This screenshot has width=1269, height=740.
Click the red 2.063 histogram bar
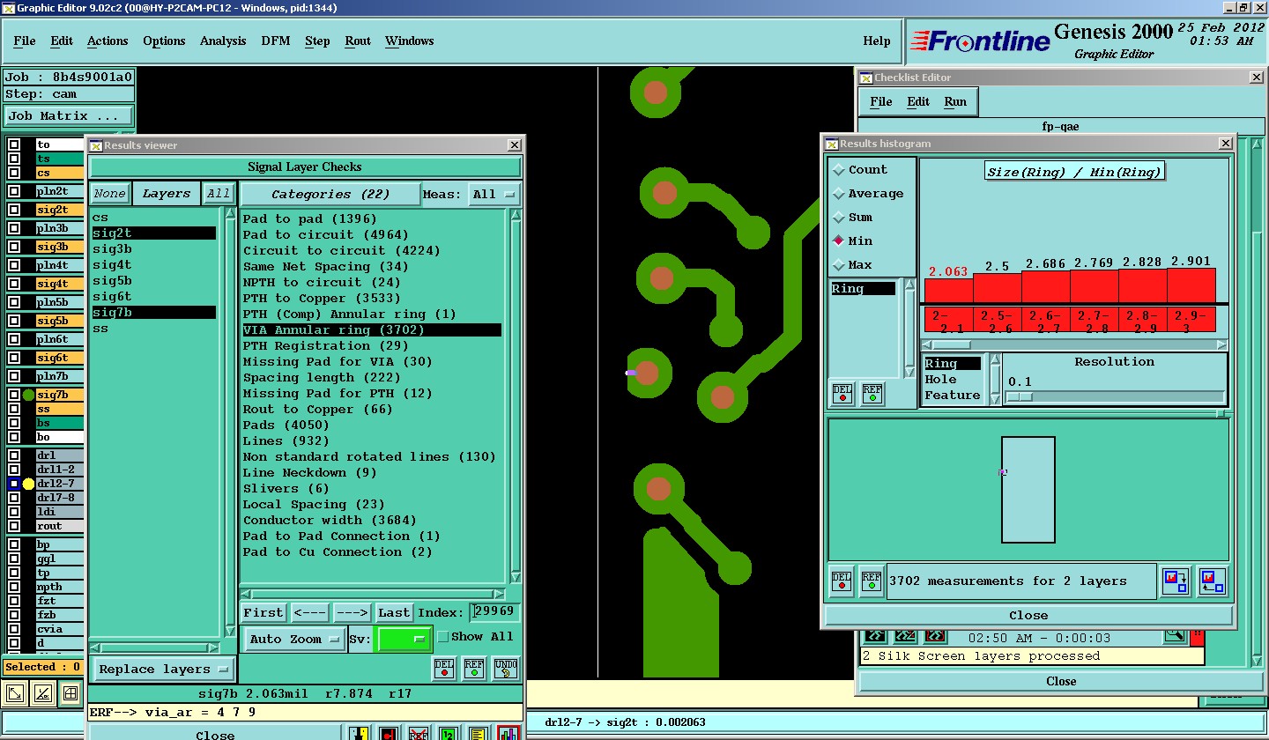(949, 290)
